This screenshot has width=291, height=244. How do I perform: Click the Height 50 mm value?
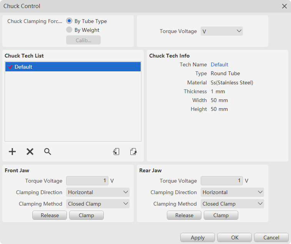point(219,109)
